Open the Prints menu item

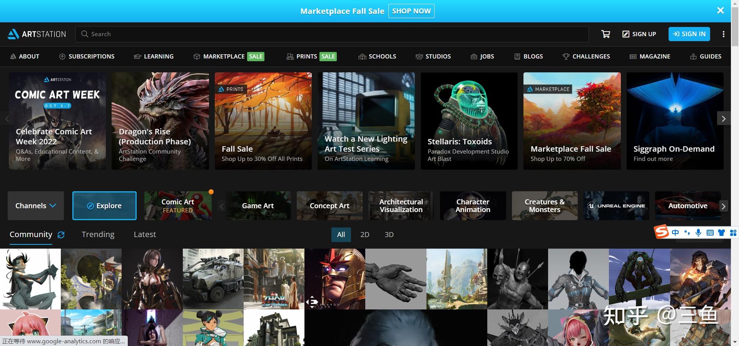(311, 56)
